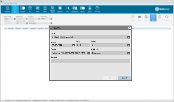
Task: Open the When date picker dropdown
Action: [x=74, y=45]
